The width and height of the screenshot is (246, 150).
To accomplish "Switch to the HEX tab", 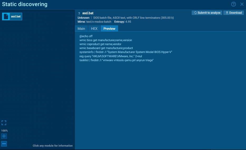I will click(94, 28).
